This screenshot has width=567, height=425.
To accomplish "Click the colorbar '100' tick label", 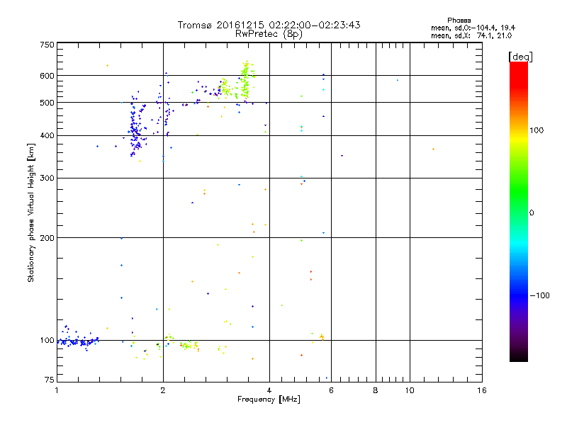I will tap(537, 130).
